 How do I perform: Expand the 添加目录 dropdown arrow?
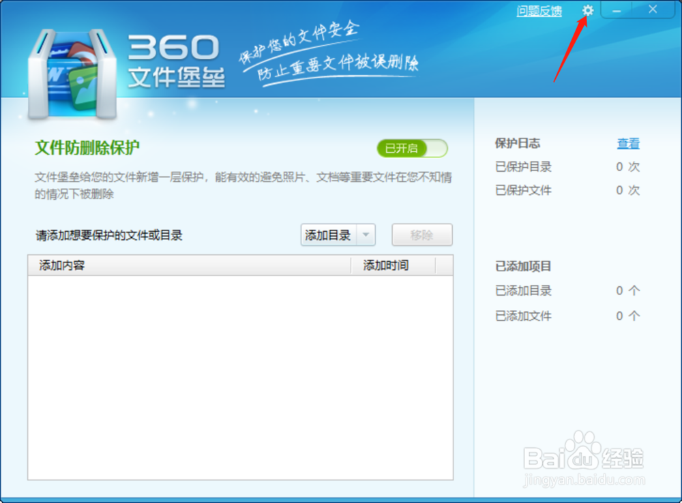(x=366, y=235)
